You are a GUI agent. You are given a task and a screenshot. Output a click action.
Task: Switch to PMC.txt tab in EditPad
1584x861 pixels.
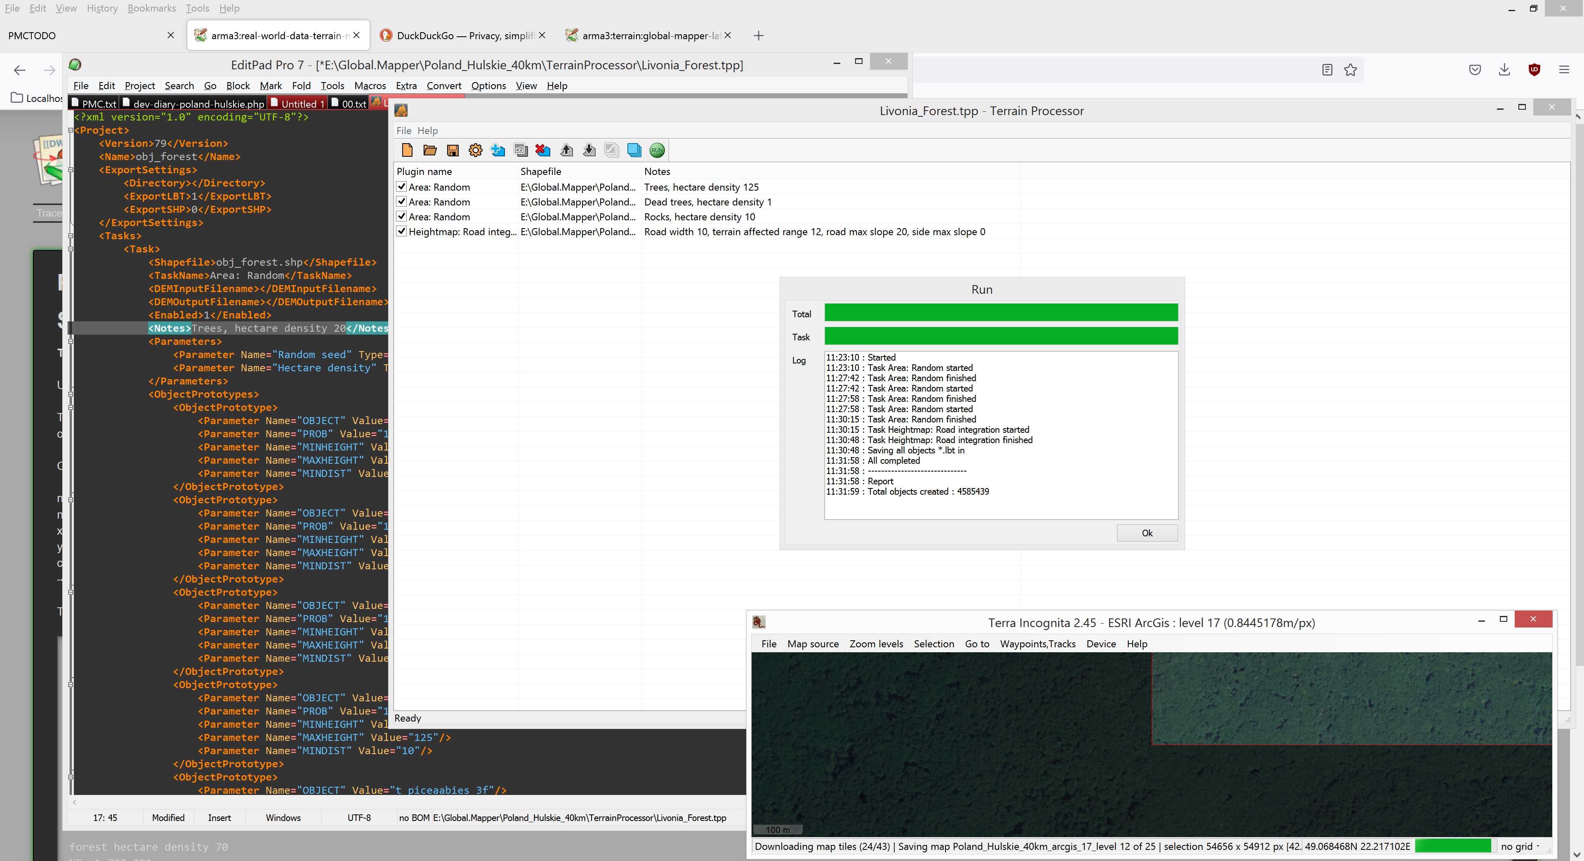tap(94, 104)
